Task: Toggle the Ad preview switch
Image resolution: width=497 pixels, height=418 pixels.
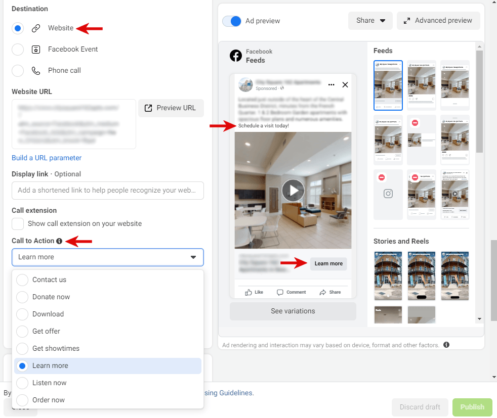Action: click(x=232, y=21)
